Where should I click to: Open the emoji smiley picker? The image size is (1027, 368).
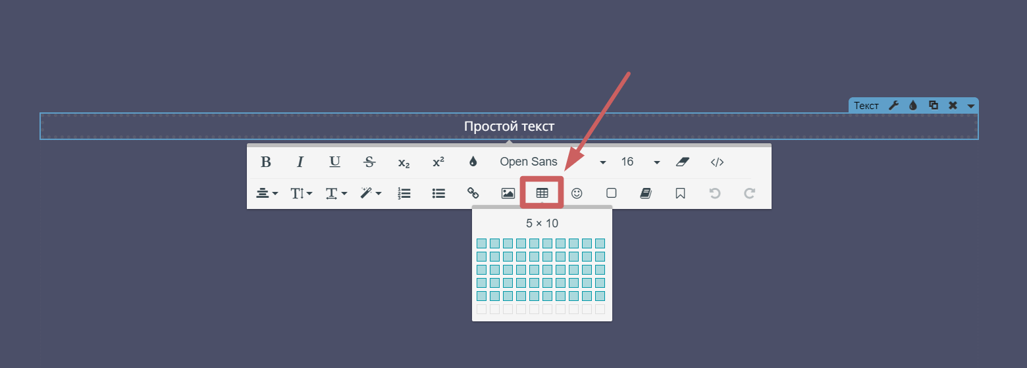577,193
